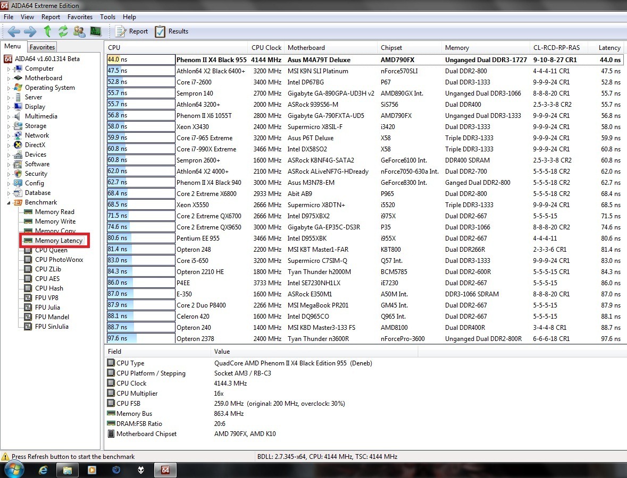Viewport: 627px width, 478px height.
Task: Click the Software icon in tree
Action: point(18,164)
